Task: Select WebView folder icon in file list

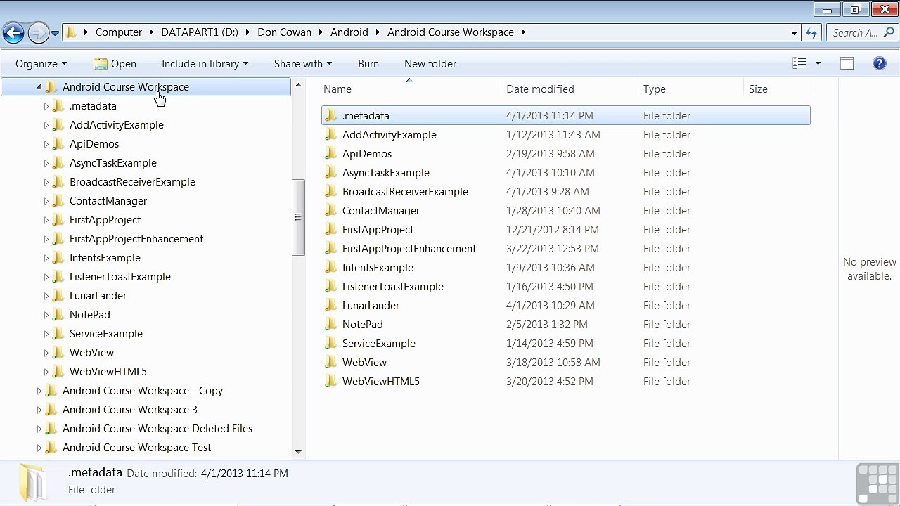Action: [x=331, y=363]
